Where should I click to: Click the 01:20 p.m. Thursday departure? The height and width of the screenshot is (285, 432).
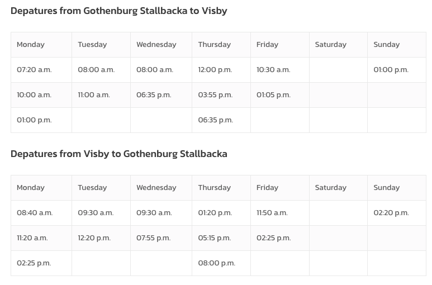215,213
